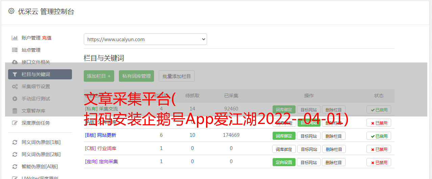Screen dimensions: 432x179
Task: Click the 已采集 column header
Action: [231, 96]
